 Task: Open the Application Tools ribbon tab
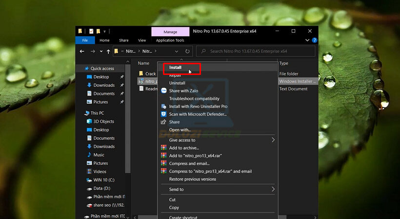click(170, 40)
